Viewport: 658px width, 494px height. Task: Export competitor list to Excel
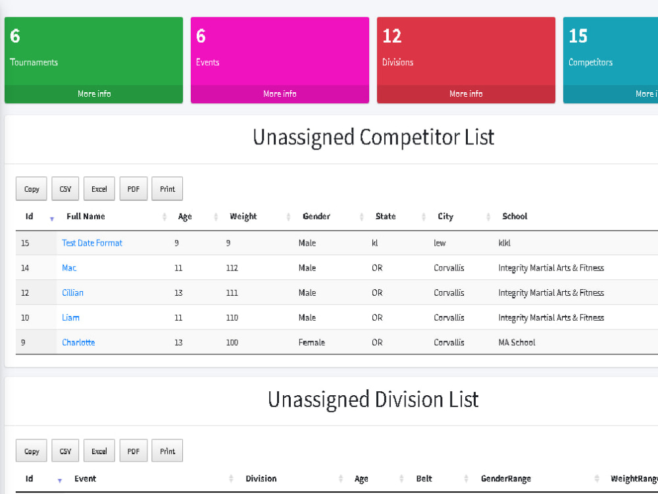99,189
